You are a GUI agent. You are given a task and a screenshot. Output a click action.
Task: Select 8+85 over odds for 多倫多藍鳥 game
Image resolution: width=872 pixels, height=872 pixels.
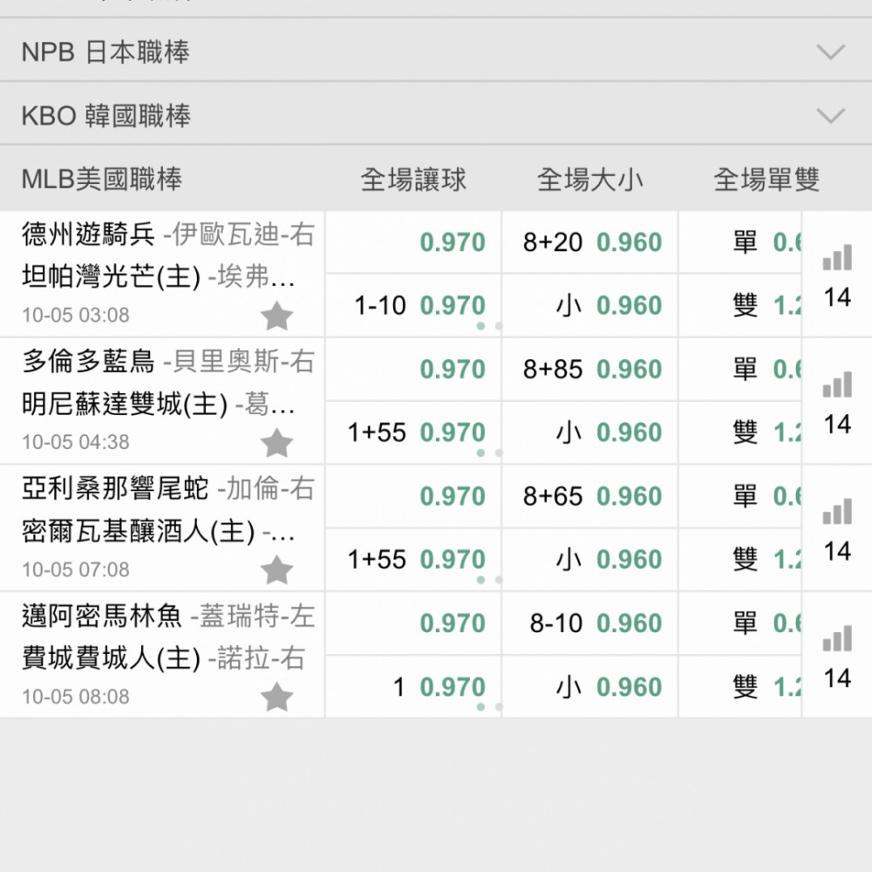(x=590, y=369)
